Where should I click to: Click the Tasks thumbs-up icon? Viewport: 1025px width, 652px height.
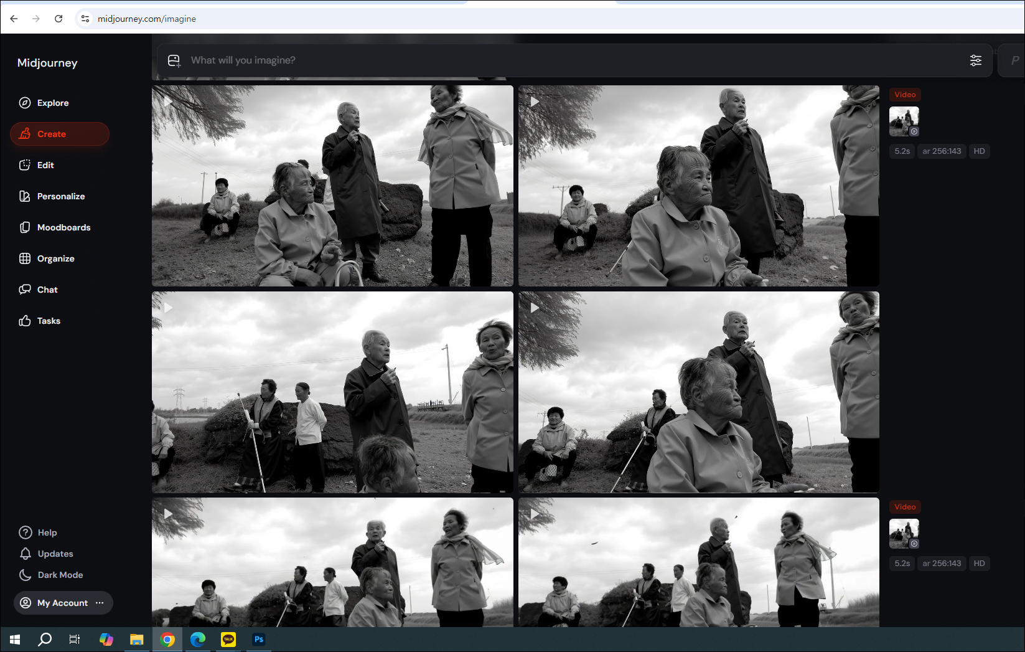(x=25, y=321)
